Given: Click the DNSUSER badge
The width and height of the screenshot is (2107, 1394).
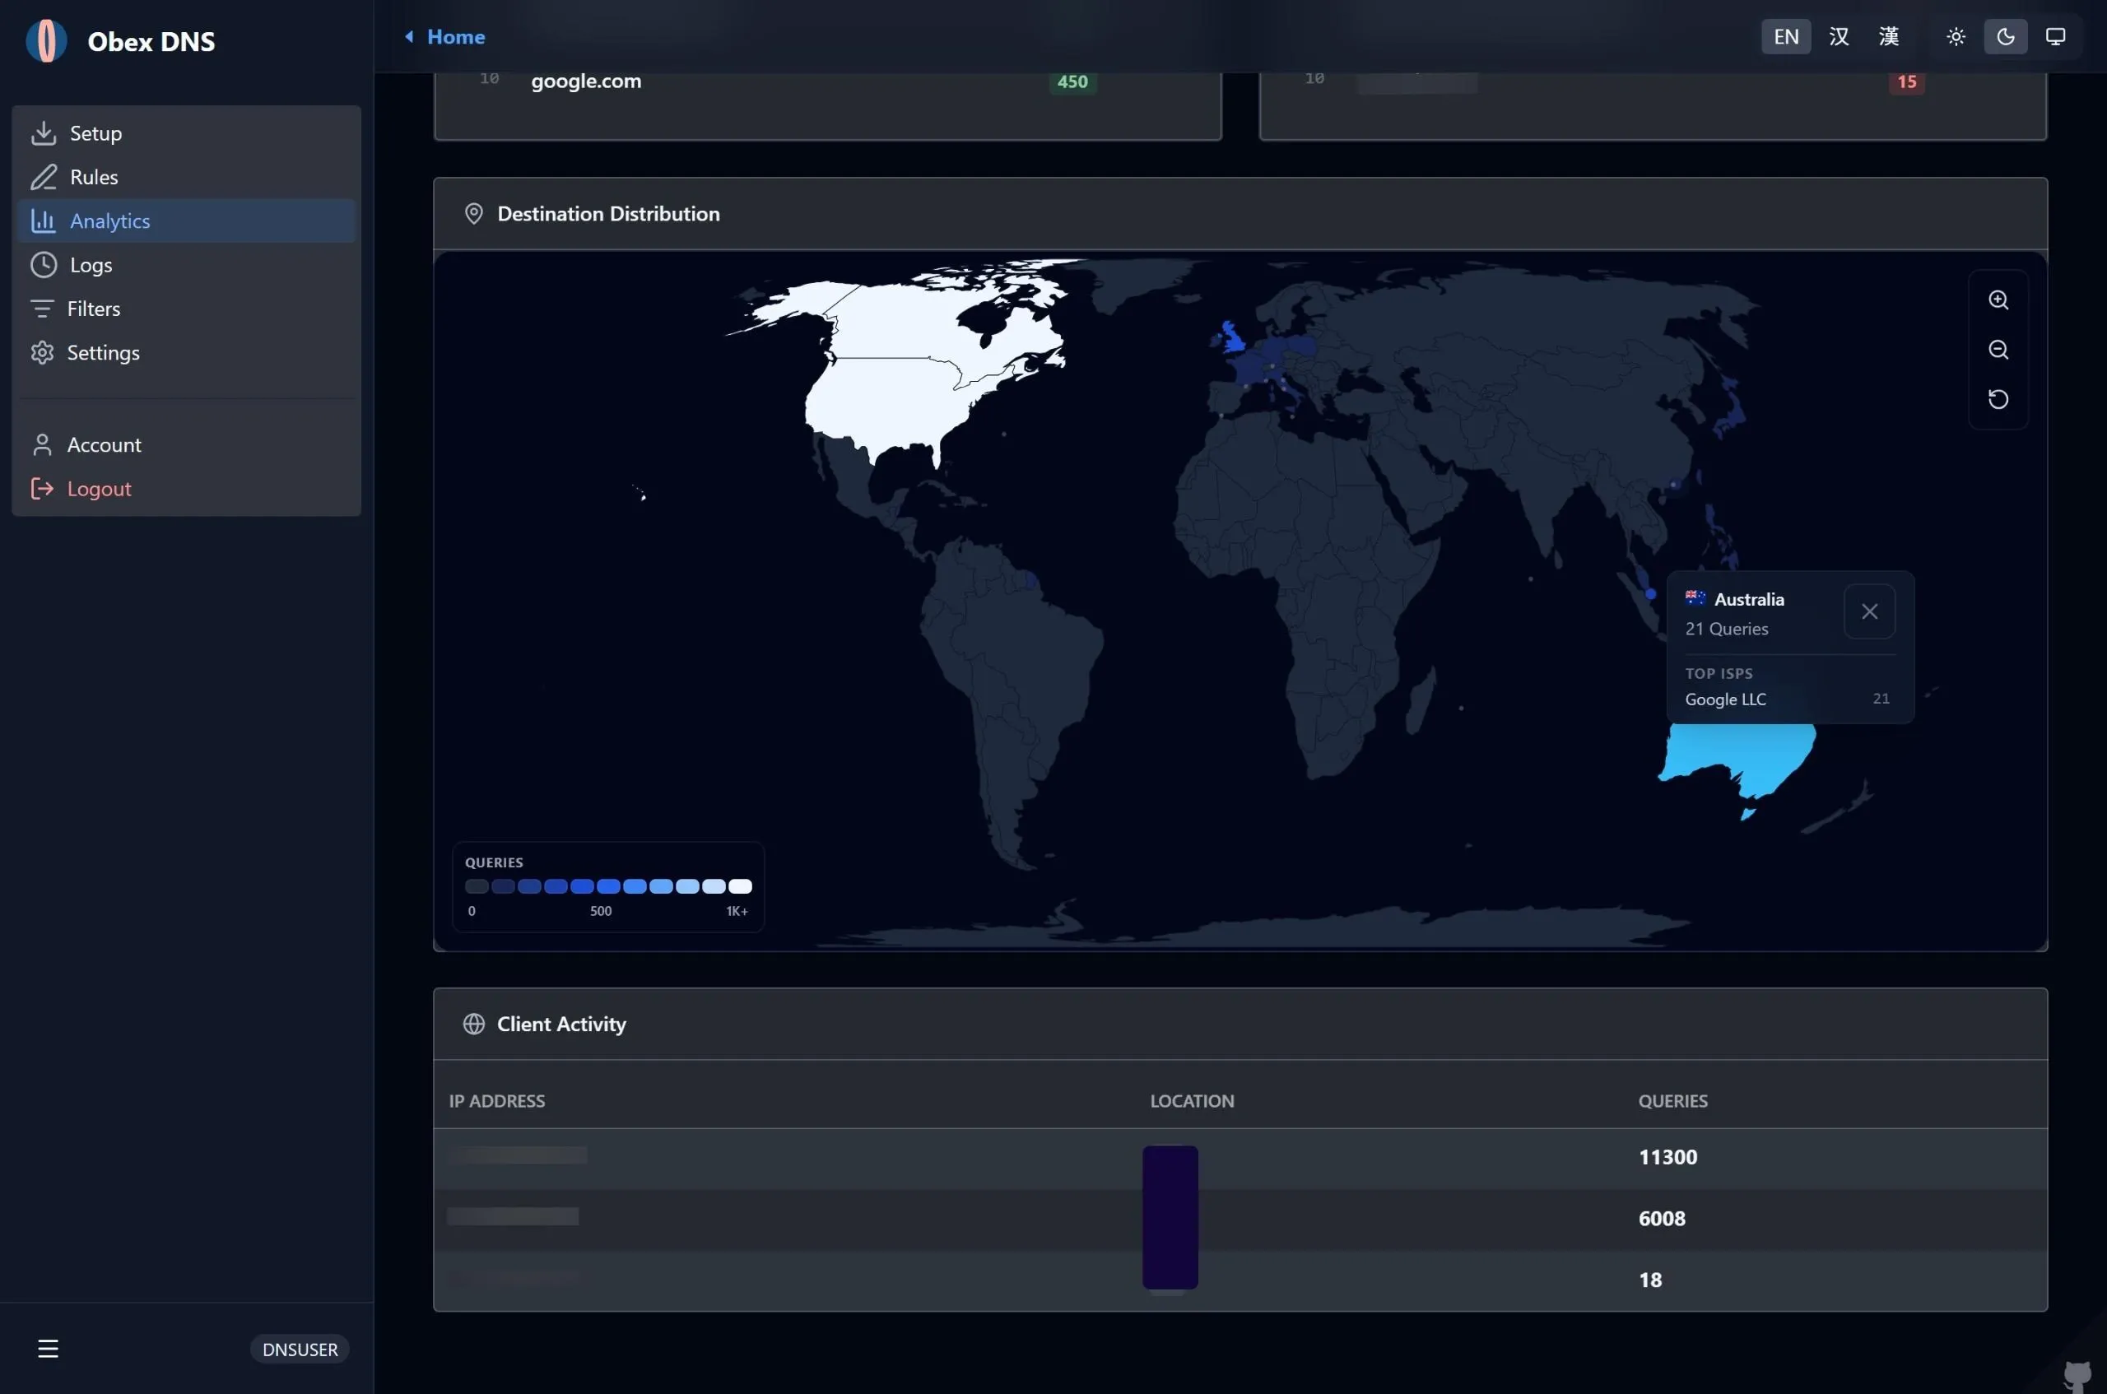Looking at the screenshot, I should coord(300,1349).
